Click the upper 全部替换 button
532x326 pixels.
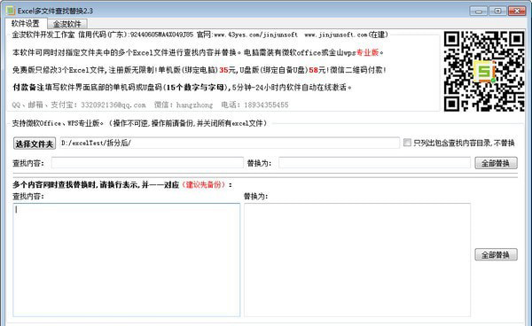tap(496, 163)
